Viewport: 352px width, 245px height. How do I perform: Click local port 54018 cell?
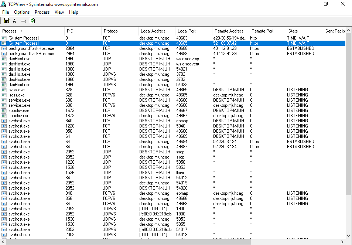[182, 234]
